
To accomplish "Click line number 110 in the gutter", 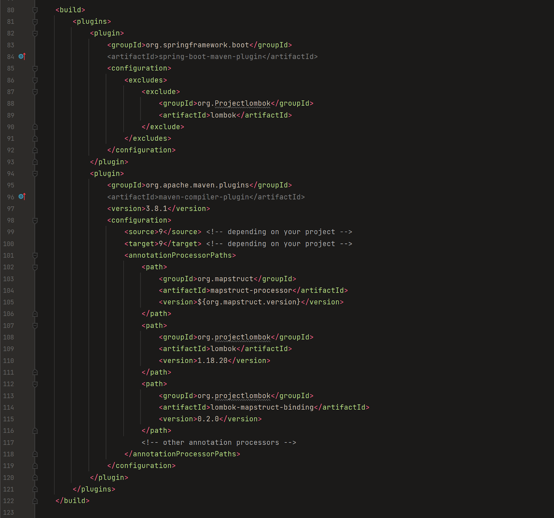I will pos(9,361).
